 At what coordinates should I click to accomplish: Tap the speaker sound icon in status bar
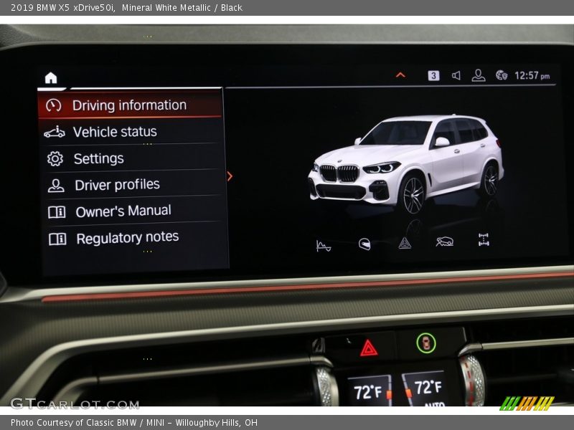pyautogui.click(x=456, y=76)
